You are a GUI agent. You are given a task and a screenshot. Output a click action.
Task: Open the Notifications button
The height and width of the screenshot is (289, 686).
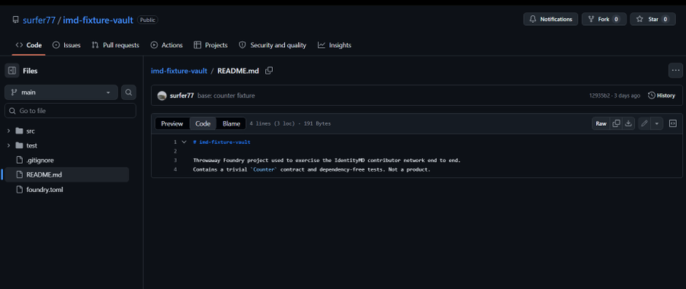(550, 19)
